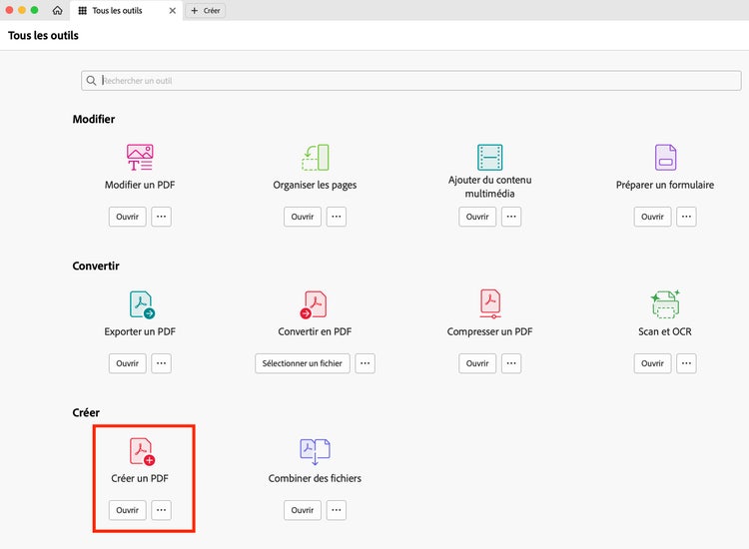Image resolution: width=749 pixels, height=549 pixels.
Task: Show more options for Convertir en PDF
Action: tap(365, 363)
